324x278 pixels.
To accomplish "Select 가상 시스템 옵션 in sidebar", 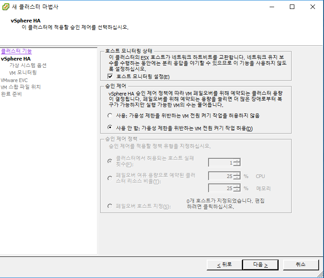I will 28,65.
